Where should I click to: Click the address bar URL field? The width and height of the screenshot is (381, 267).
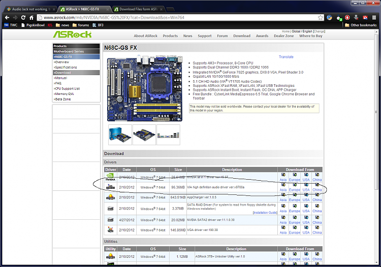pos(180,17)
